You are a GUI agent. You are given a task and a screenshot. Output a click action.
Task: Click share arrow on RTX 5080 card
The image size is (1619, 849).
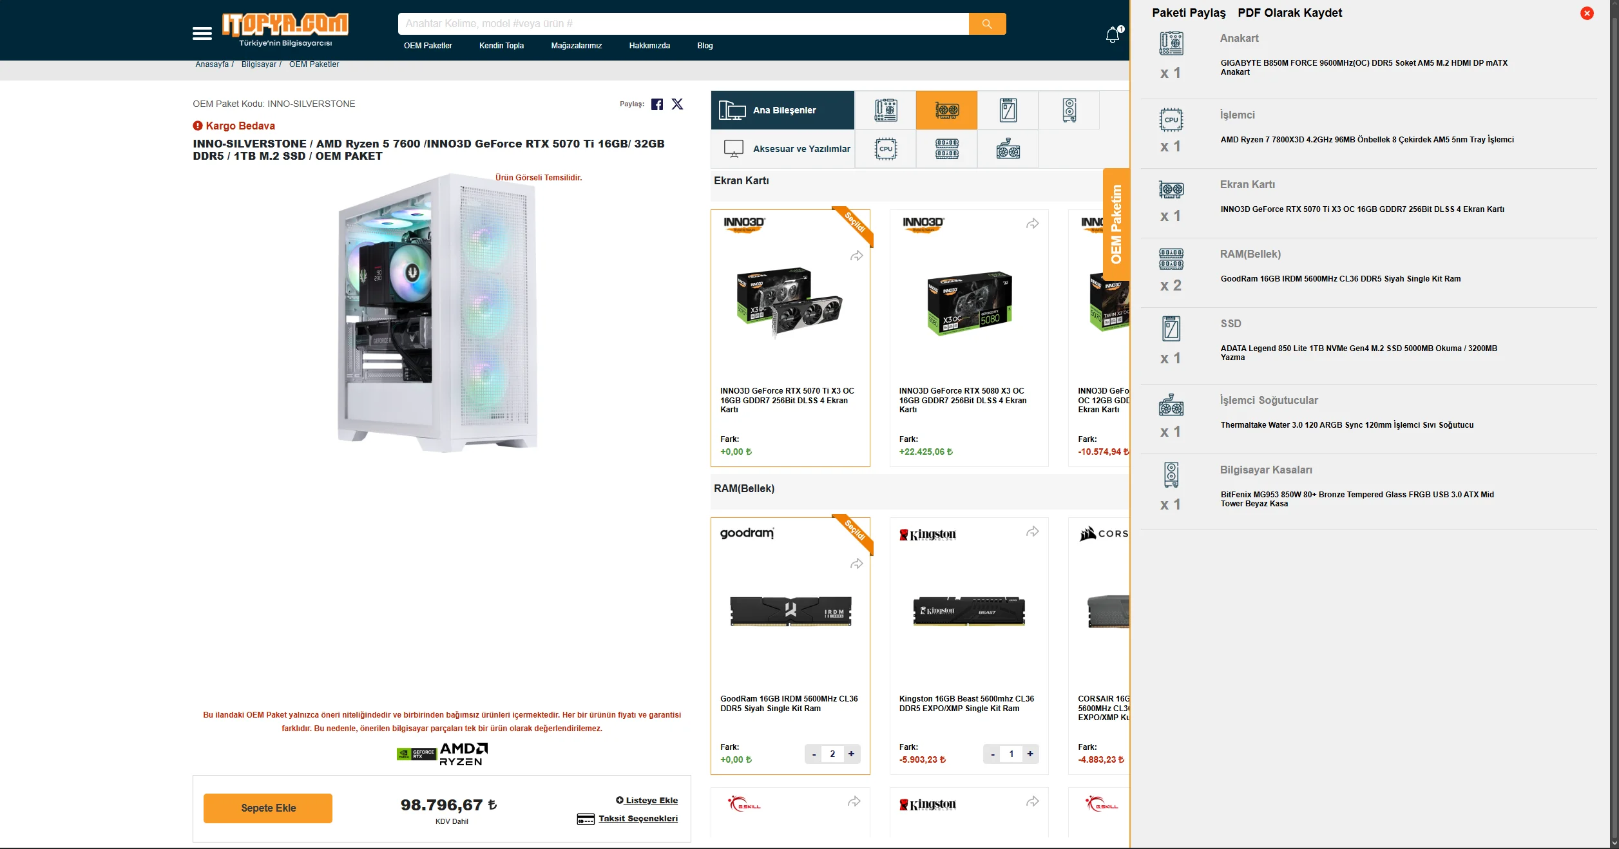[1032, 224]
